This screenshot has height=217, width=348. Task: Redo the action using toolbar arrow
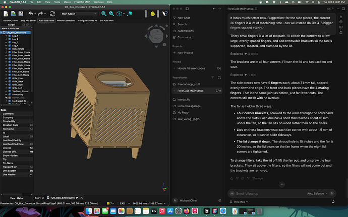point(40,14)
